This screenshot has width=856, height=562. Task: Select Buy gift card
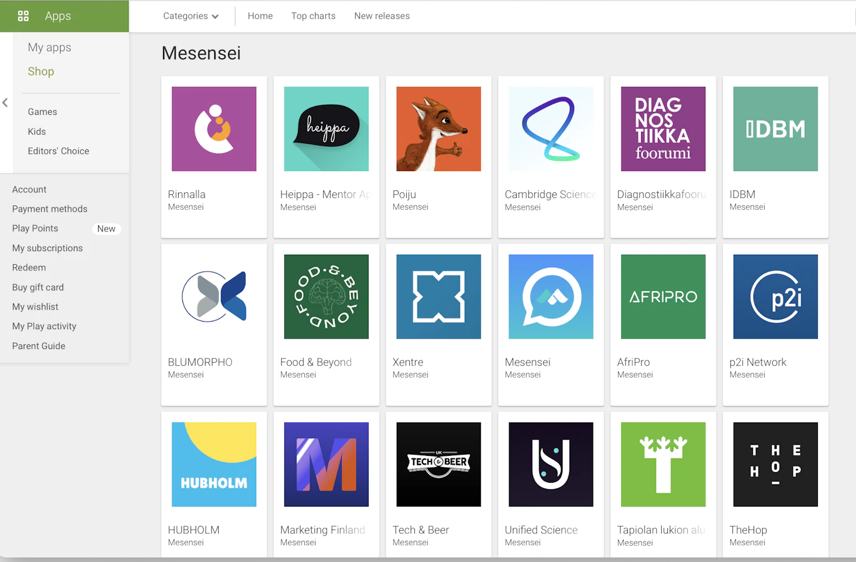click(x=38, y=287)
